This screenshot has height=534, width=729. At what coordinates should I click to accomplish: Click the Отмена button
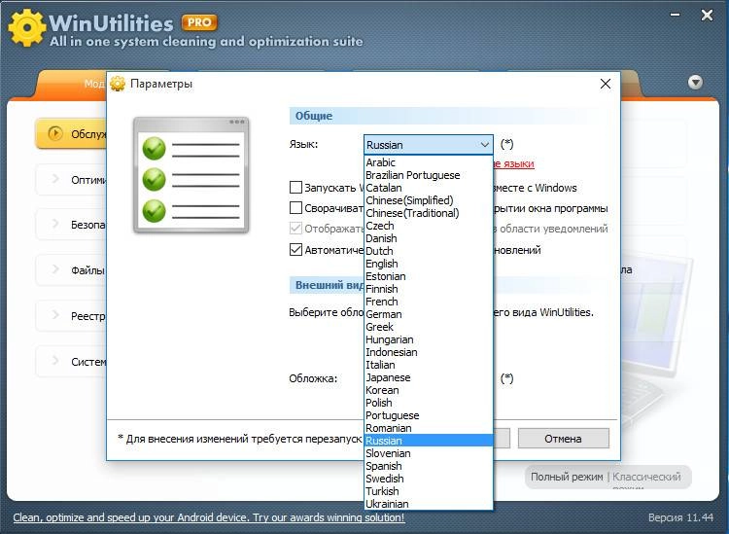pyautogui.click(x=563, y=438)
